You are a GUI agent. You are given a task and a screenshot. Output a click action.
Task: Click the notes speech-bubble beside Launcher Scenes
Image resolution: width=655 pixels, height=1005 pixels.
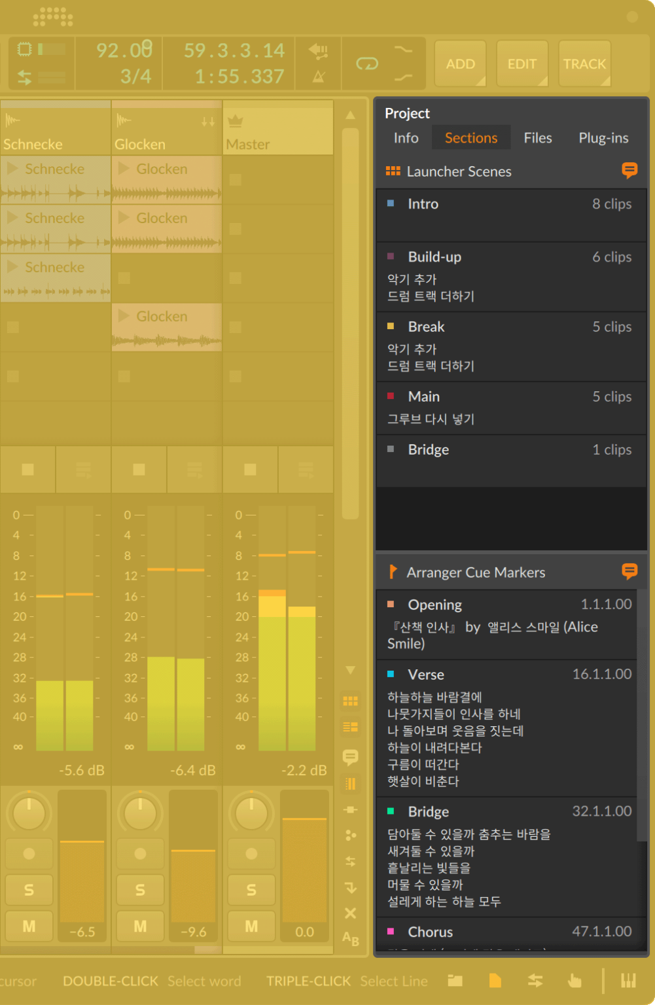[x=629, y=171]
